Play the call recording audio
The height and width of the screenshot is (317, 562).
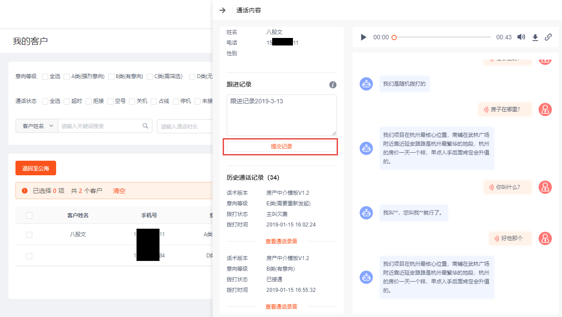pyautogui.click(x=364, y=37)
